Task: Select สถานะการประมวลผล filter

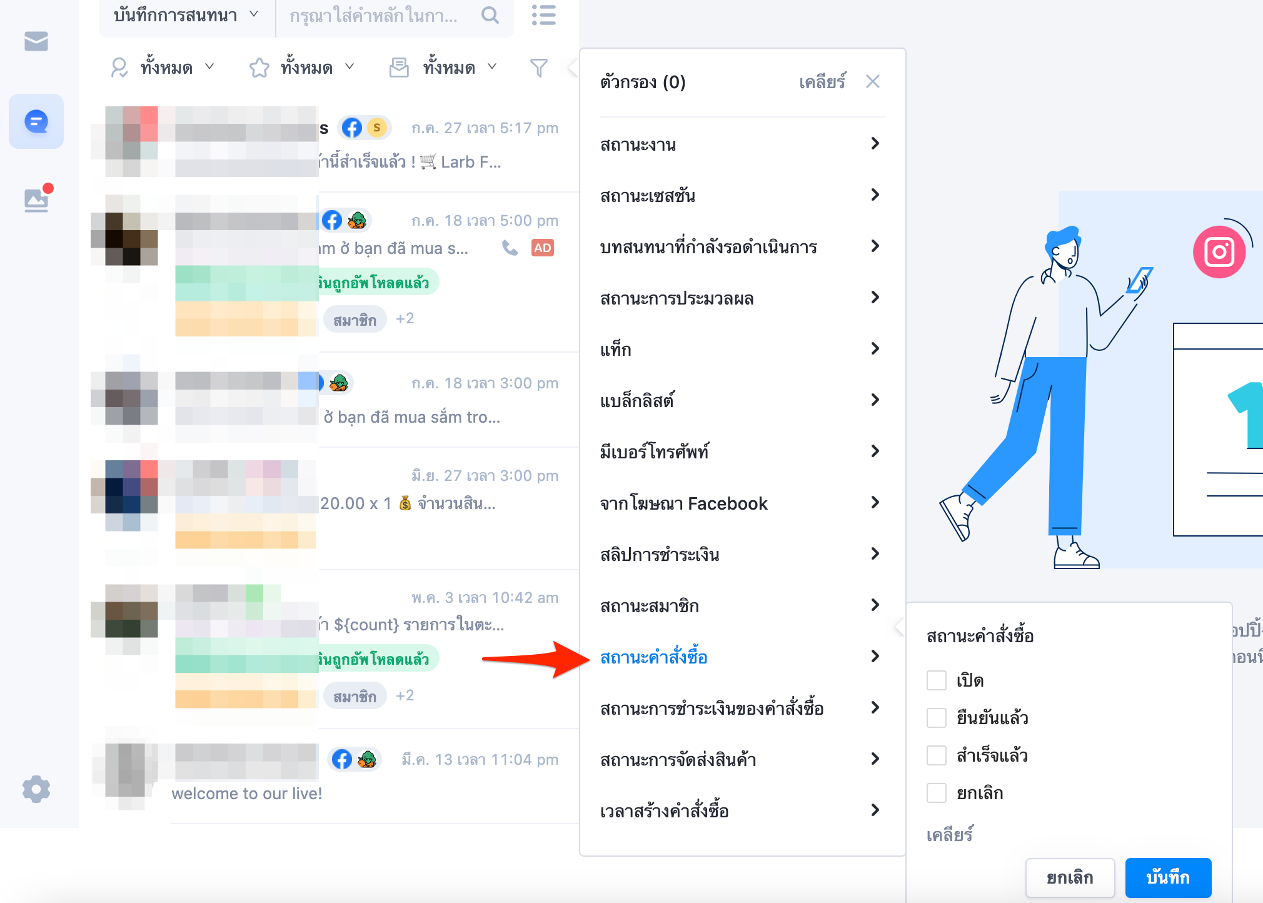Action: [742, 298]
